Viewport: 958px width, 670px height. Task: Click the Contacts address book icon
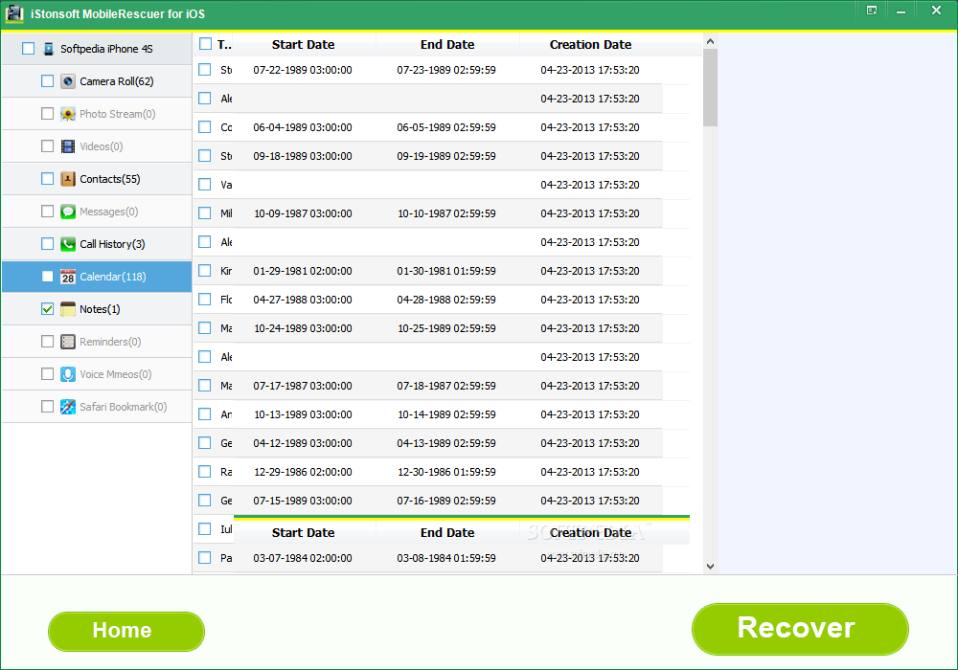click(68, 179)
